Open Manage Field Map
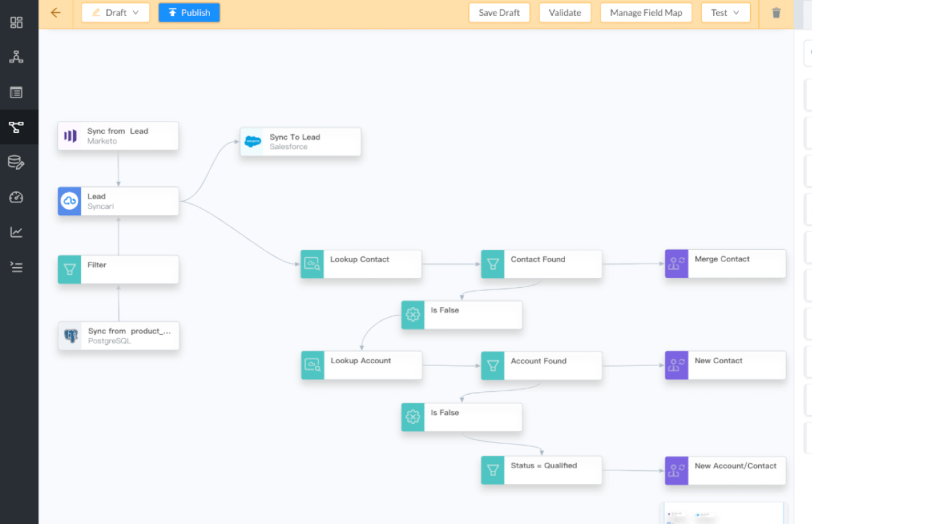Viewport: 931px width, 524px height. pyautogui.click(x=646, y=13)
